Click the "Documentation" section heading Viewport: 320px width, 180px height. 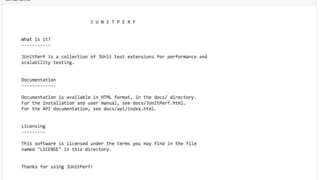(38, 80)
